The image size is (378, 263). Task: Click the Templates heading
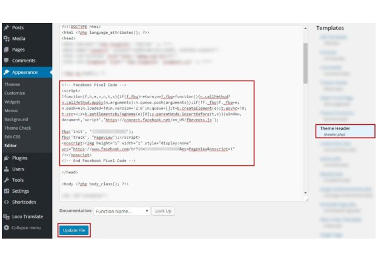point(330,28)
